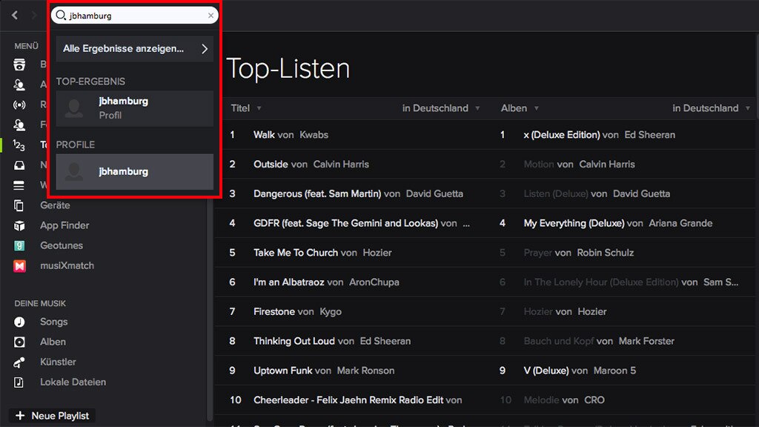The width and height of the screenshot is (759, 427).
Task: Expand the Titel column dropdown arrow
Action: point(259,108)
